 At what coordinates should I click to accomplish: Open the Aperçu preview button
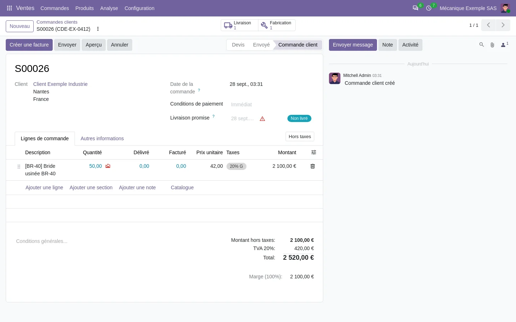point(94,45)
